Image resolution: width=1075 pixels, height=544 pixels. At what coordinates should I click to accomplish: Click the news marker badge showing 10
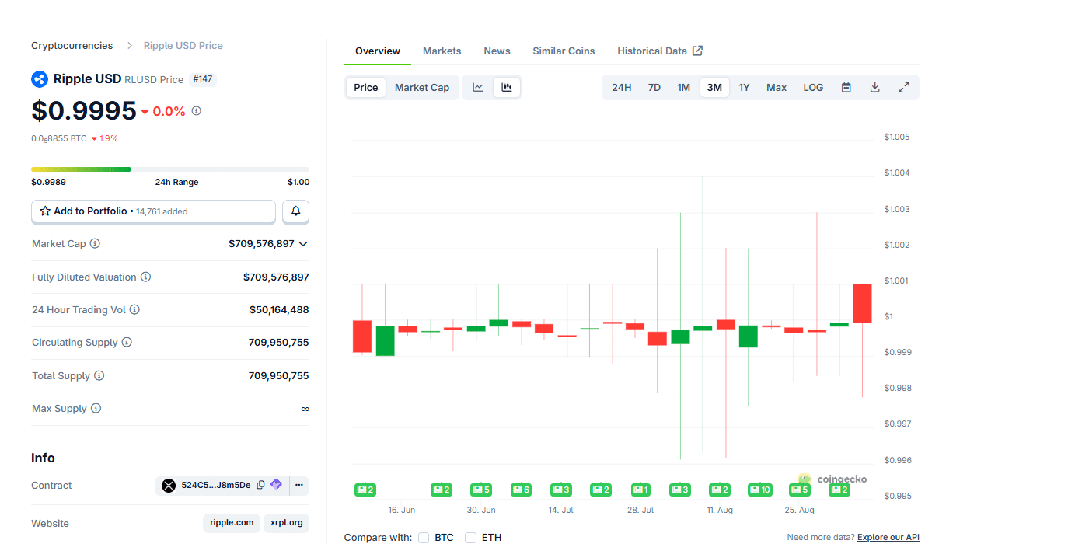[759, 490]
